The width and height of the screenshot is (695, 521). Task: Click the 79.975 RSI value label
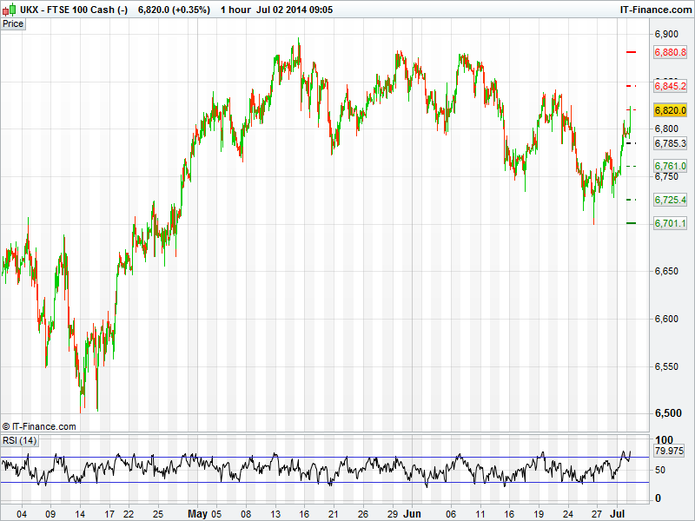669,451
